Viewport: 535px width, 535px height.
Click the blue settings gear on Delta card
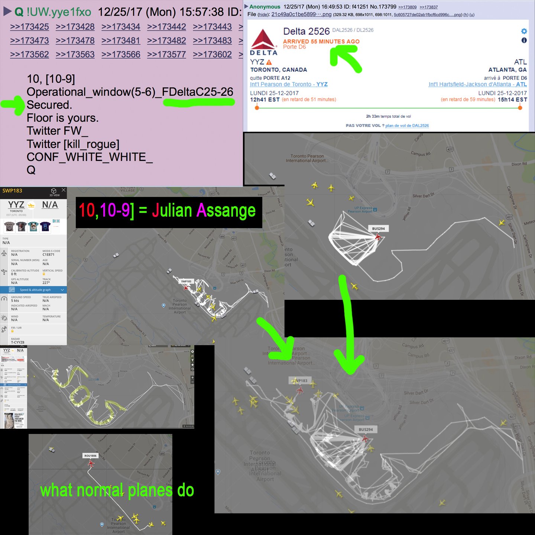point(524,31)
